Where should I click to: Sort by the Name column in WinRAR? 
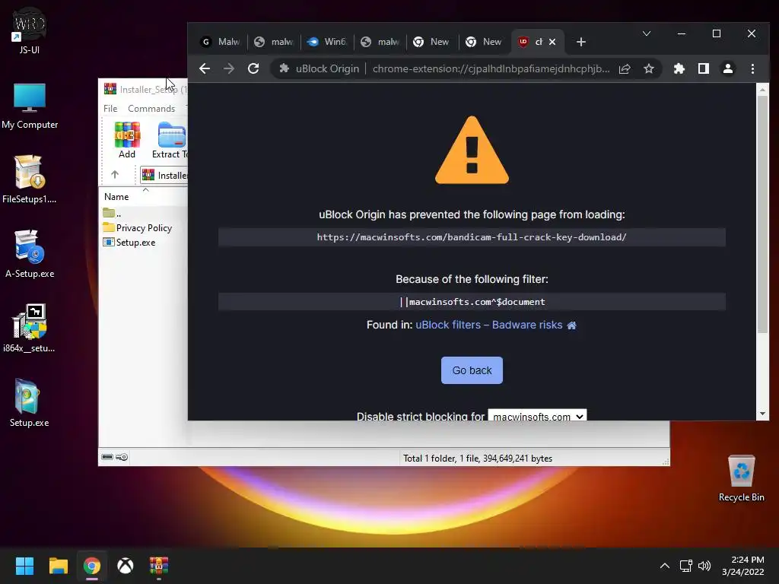116,197
